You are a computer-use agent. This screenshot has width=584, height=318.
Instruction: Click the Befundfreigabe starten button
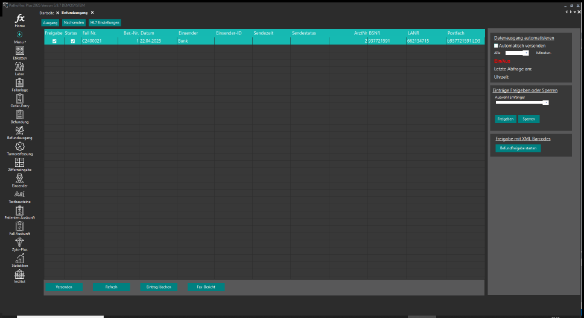pos(518,148)
